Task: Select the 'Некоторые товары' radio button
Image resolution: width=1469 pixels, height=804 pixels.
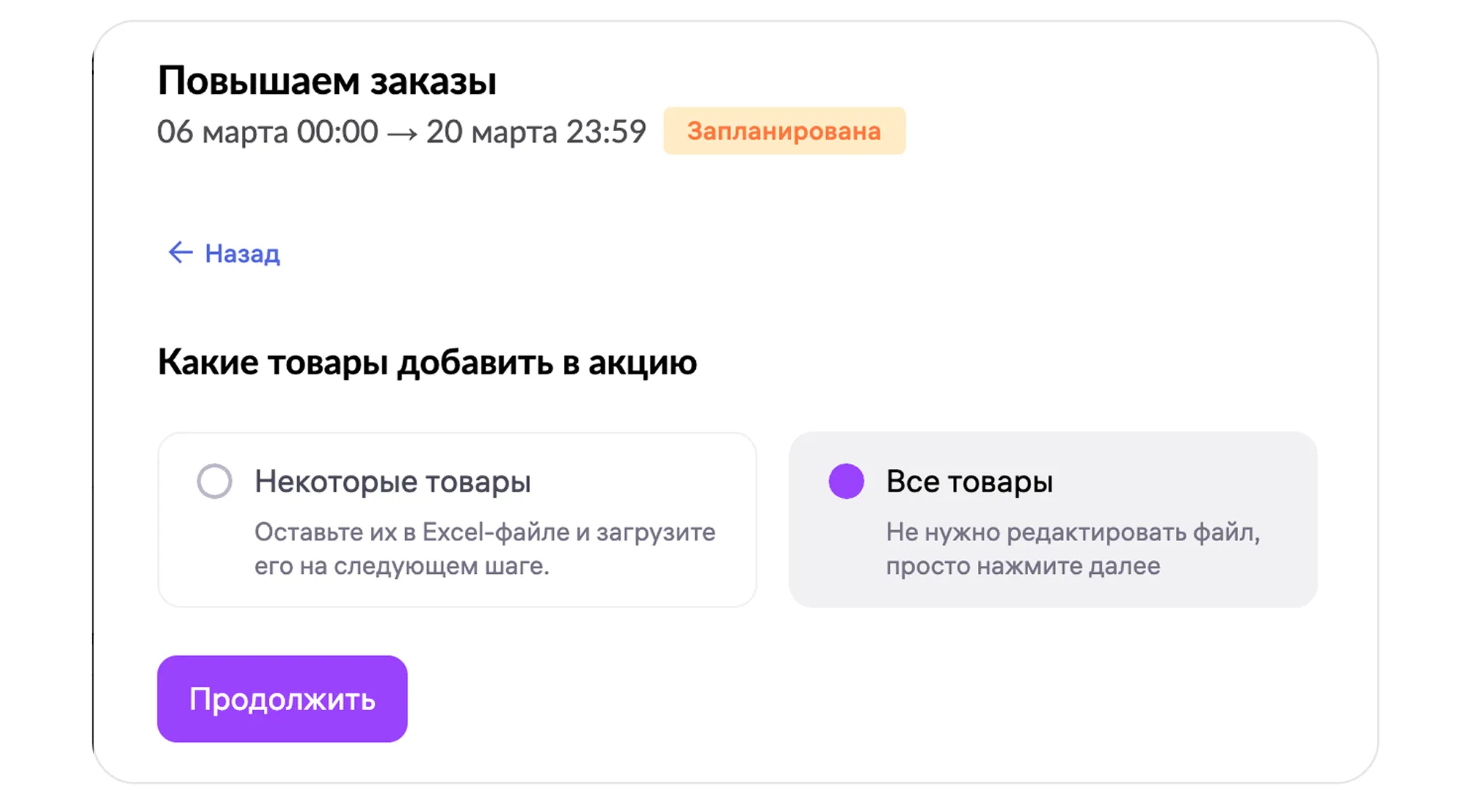Action: [x=214, y=481]
